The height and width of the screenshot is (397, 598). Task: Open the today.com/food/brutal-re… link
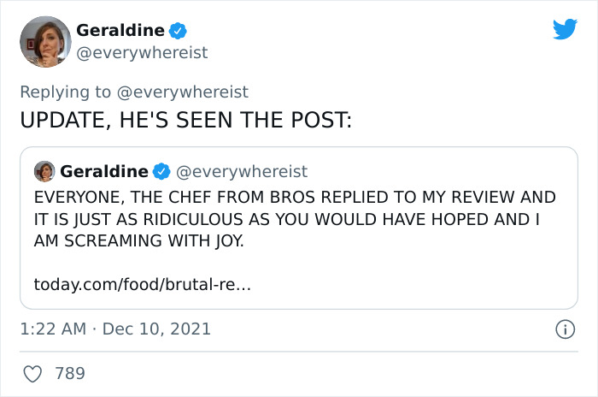click(x=143, y=282)
